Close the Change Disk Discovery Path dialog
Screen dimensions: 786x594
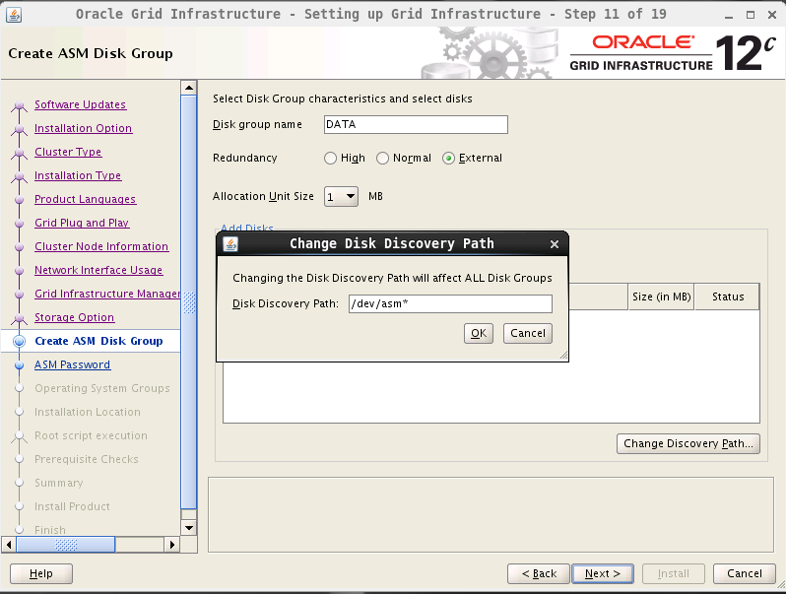555,244
